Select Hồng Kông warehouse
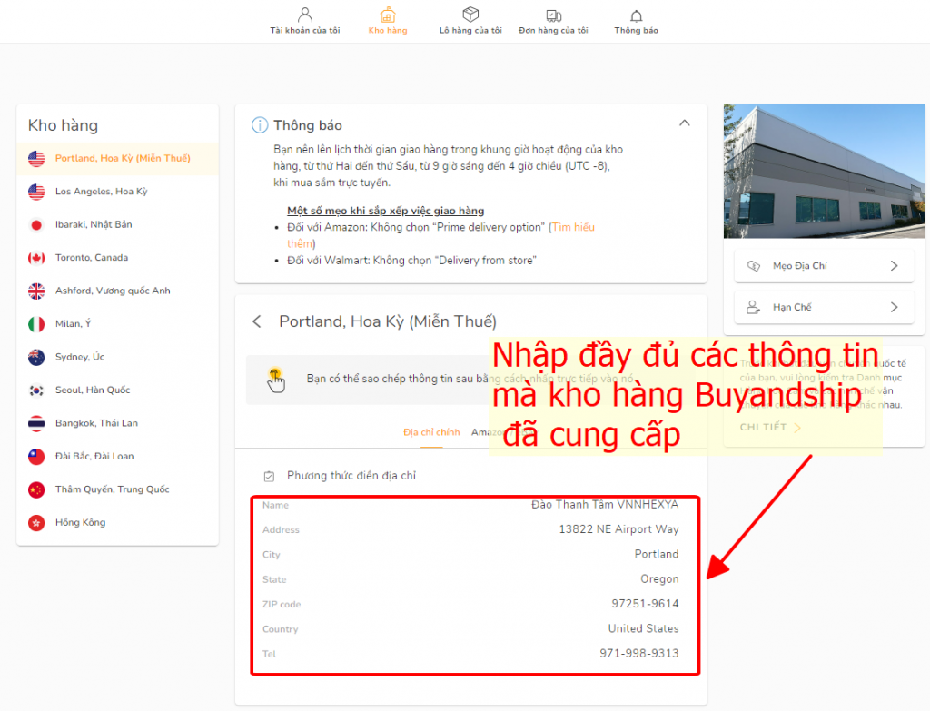 click(117, 522)
